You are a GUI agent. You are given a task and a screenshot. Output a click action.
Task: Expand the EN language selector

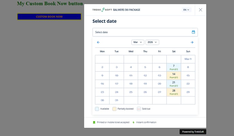coord(186,10)
